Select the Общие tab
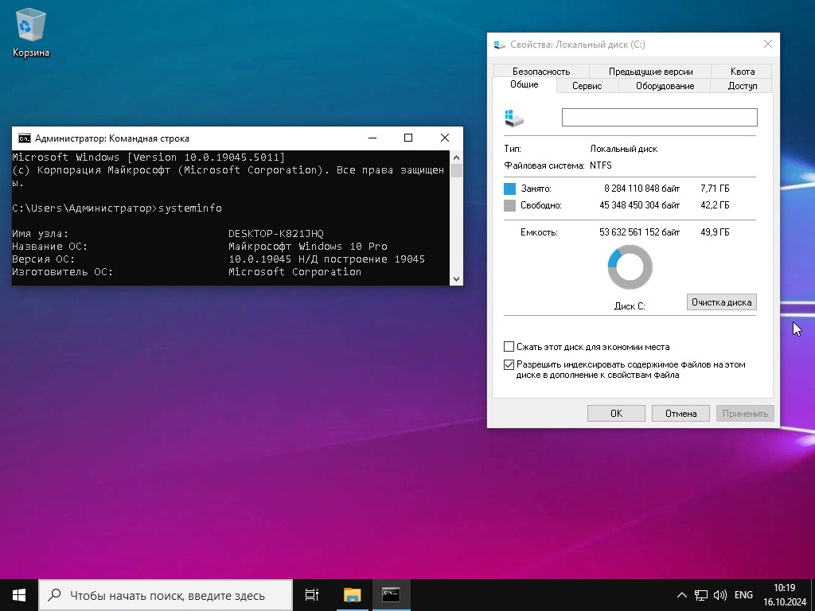 click(524, 84)
